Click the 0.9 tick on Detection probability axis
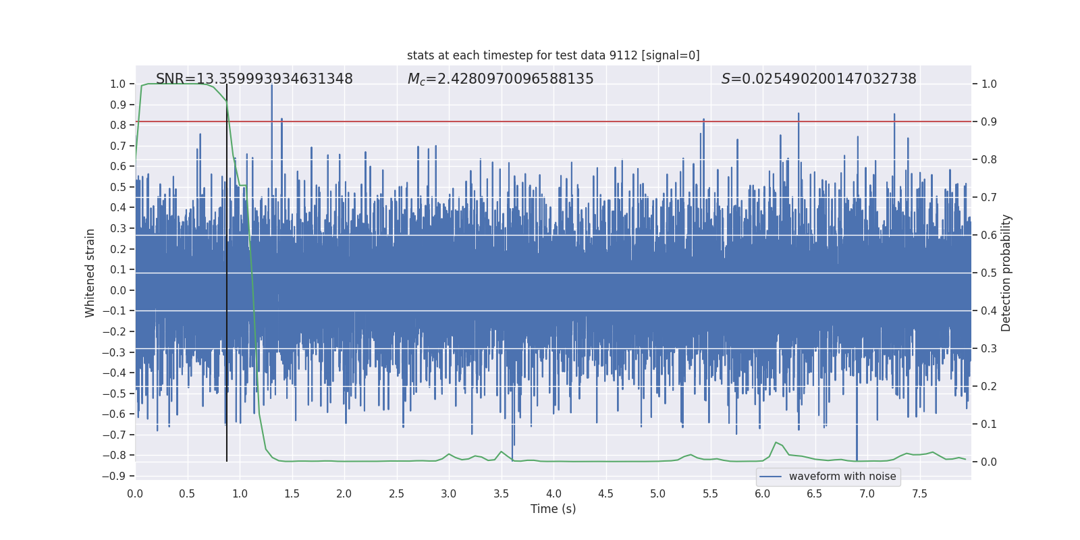Viewport: 1080px width, 540px height. tap(989, 122)
